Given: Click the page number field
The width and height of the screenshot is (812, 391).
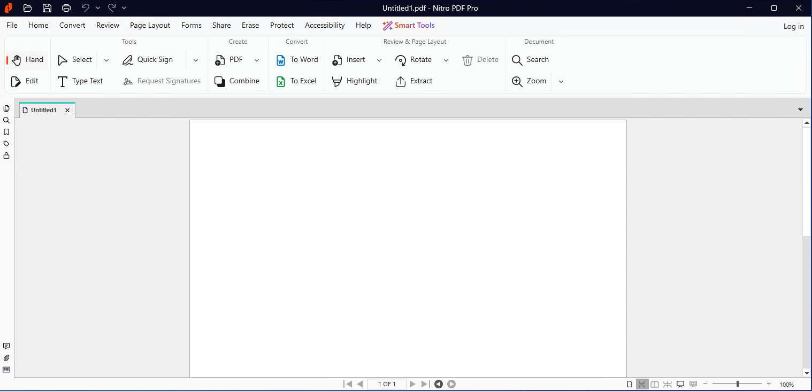Looking at the screenshot, I should pos(387,384).
